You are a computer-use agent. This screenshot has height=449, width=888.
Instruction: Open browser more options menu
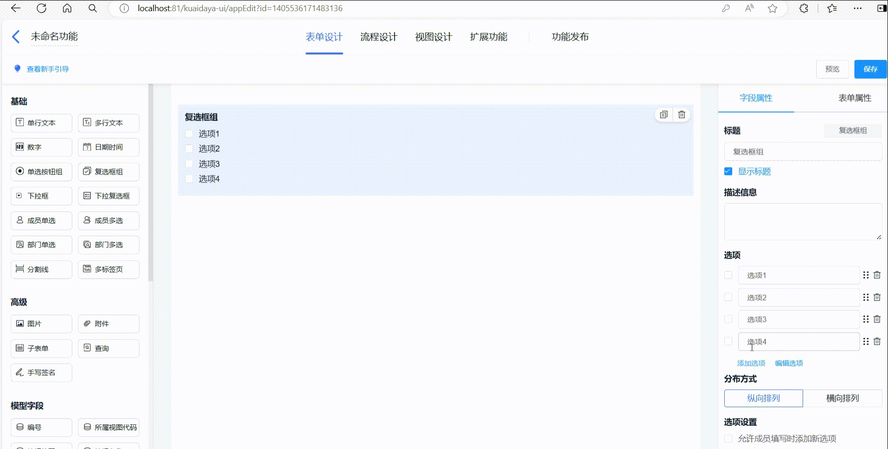click(858, 8)
